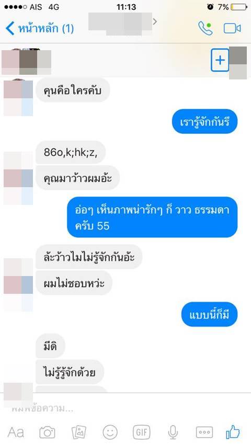251x447 pixels.
Task: Tap the Aa text keyboard button
Action: tap(16, 432)
